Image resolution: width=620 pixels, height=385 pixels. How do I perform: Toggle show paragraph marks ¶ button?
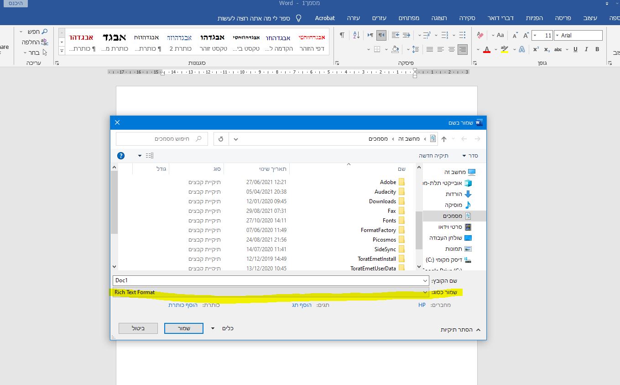click(x=342, y=35)
